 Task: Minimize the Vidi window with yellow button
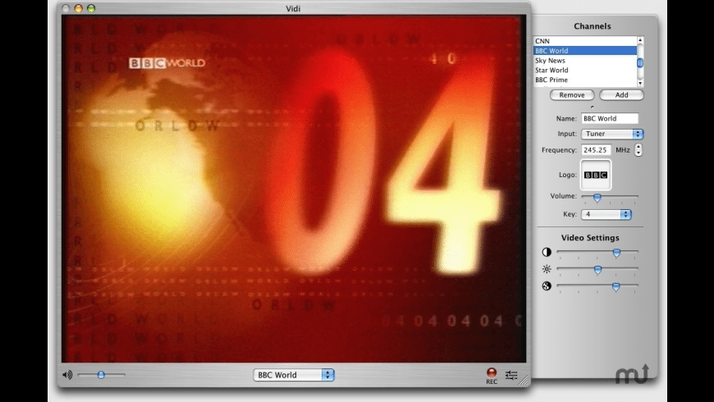pos(78,8)
